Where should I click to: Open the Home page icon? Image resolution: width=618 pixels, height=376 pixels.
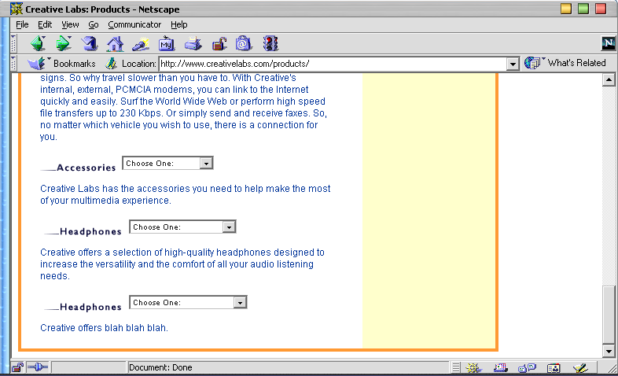115,44
